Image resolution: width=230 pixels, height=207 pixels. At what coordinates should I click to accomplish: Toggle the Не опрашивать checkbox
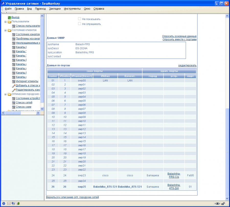coord(79,24)
